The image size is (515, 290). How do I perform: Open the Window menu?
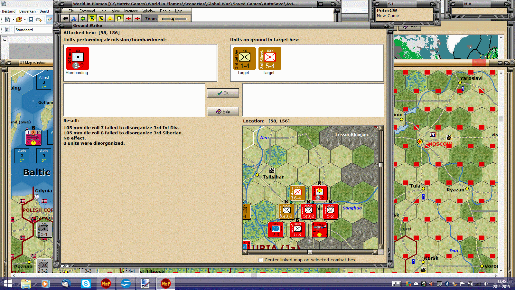[x=149, y=11]
